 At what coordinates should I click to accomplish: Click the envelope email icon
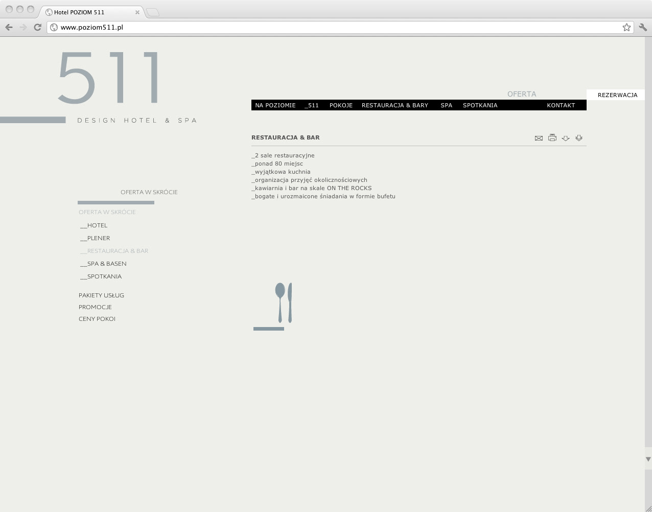click(539, 138)
